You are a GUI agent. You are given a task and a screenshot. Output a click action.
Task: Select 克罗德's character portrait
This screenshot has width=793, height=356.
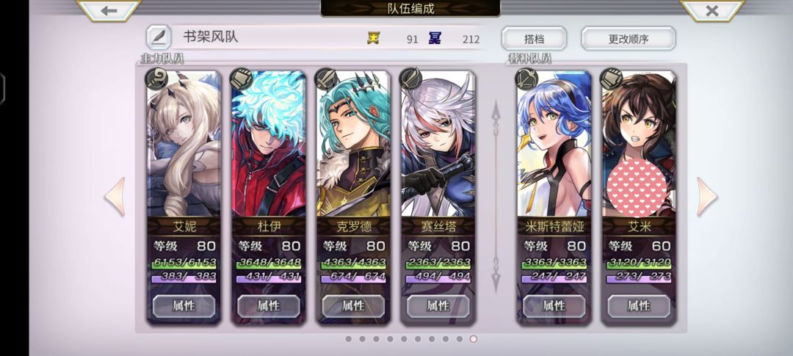(x=353, y=144)
